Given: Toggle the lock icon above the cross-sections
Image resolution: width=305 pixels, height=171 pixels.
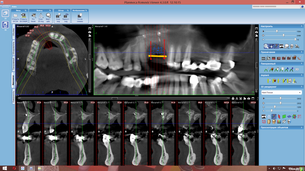Looking at the screenshot, I should 233,98.
